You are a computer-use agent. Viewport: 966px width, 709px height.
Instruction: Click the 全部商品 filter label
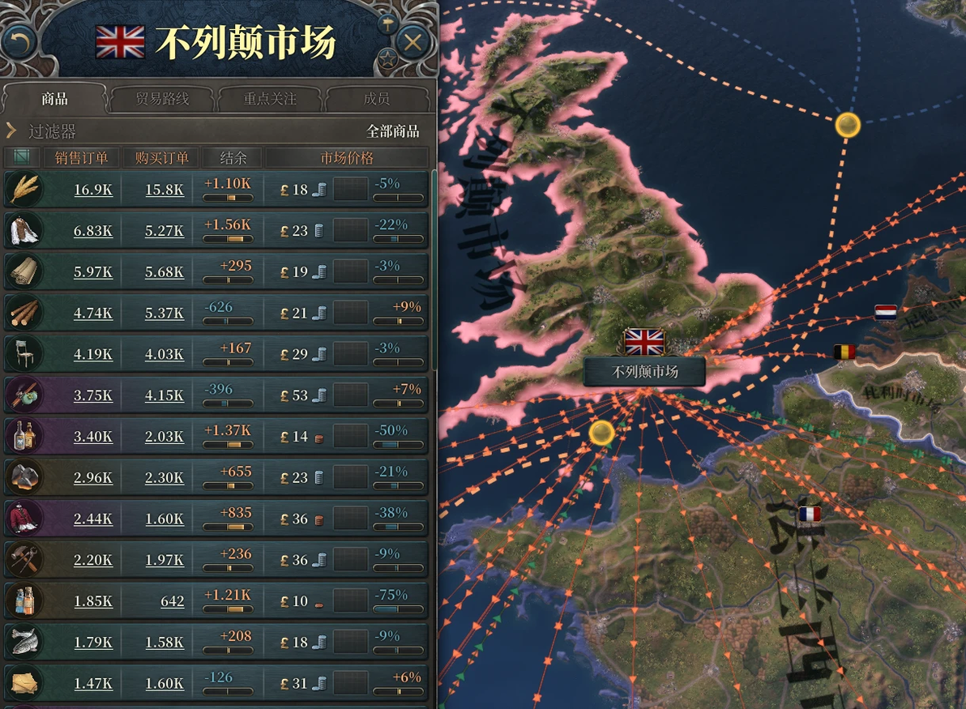(x=392, y=130)
